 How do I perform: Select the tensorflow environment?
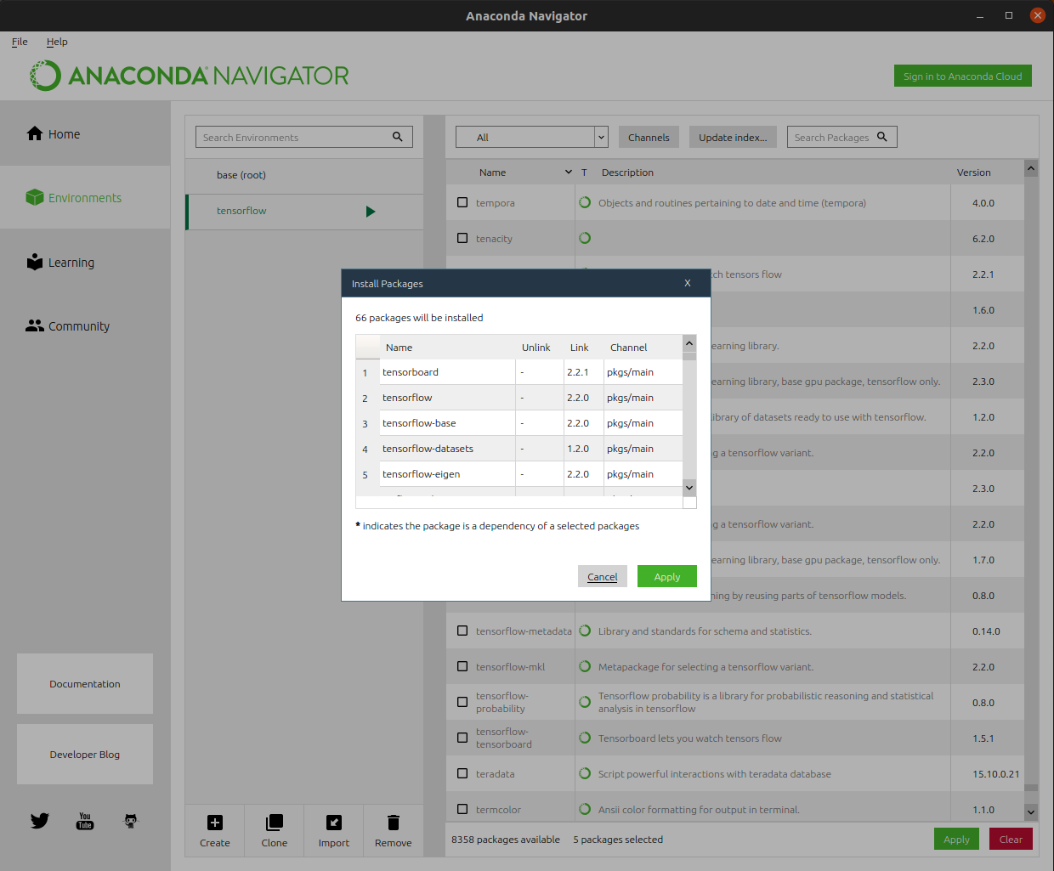(x=304, y=212)
